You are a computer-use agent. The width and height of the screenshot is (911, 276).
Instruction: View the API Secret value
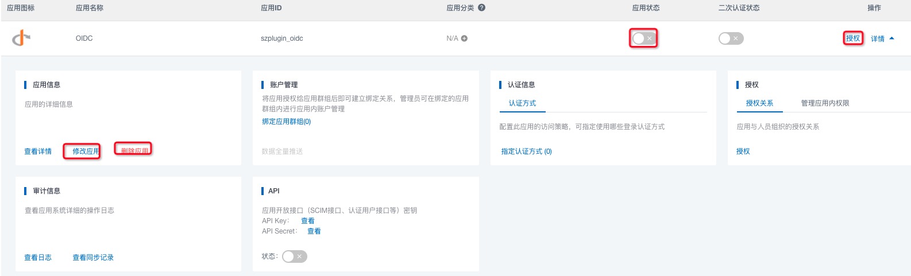pyautogui.click(x=314, y=231)
